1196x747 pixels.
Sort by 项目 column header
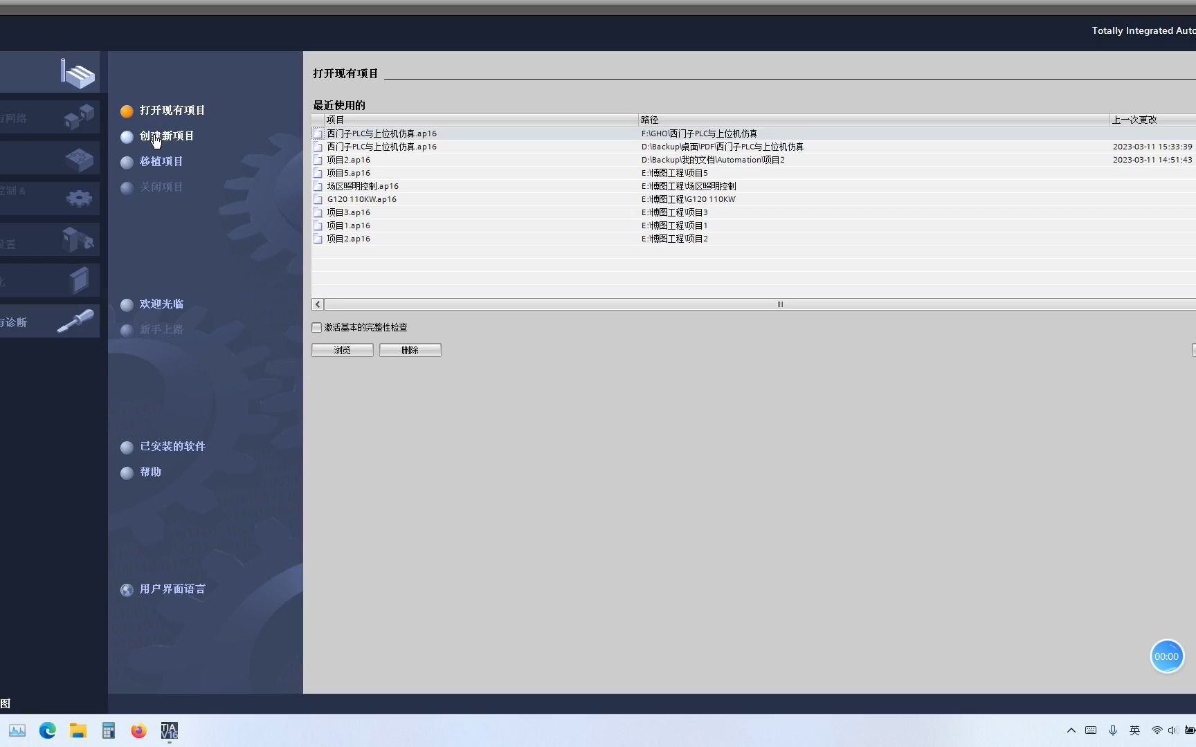[x=481, y=120]
